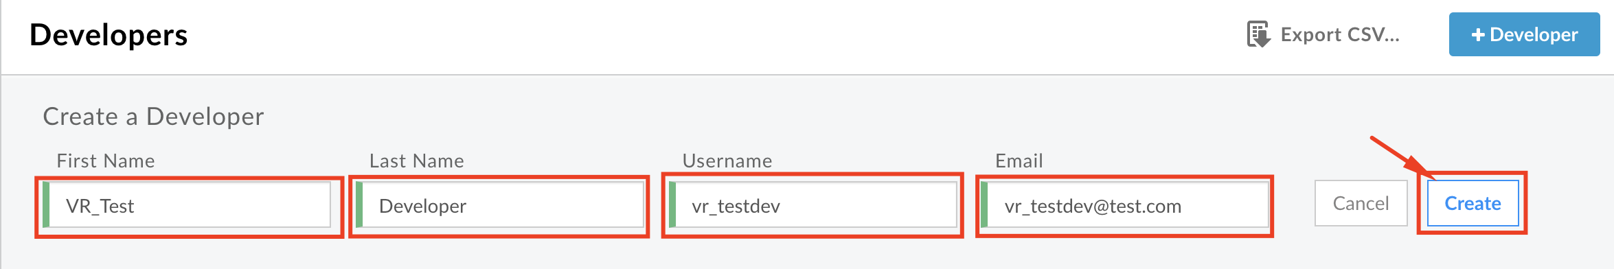Click the Developers page heading

(x=109, y=35)
